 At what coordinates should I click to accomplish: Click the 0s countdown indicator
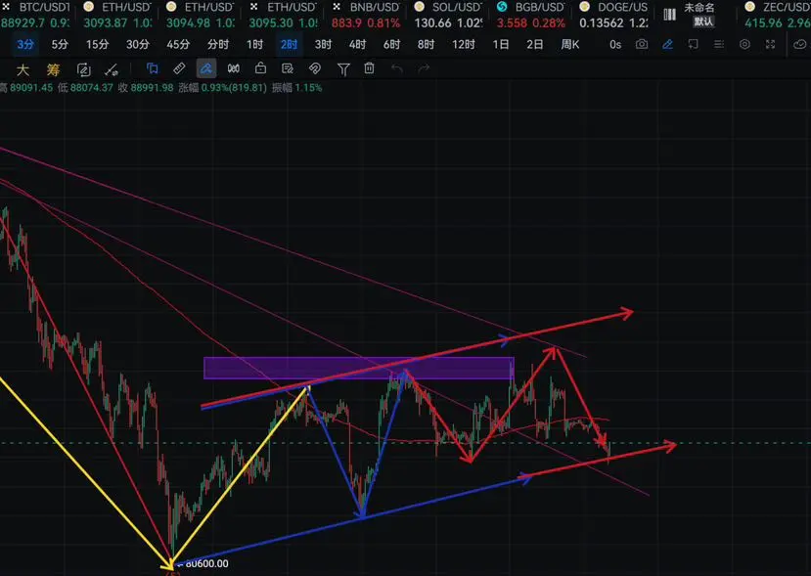[615, 44]
